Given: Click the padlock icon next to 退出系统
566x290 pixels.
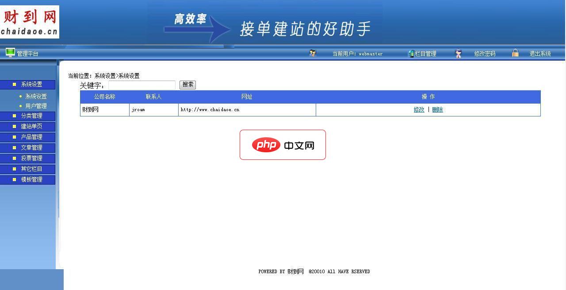Looking at the screenshot, I should (x=515, y=53).
